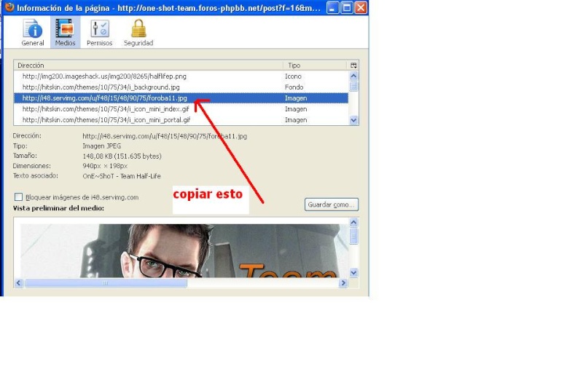Minimize the Información de la página window
Image resolution: width=583 pixels, height=377 pixels.
point(332,7)
